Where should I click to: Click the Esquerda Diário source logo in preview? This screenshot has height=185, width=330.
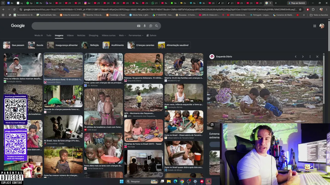point(212,57)
